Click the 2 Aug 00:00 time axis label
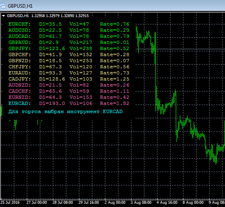Screen dimensions: 225x207 pos(115,203)
